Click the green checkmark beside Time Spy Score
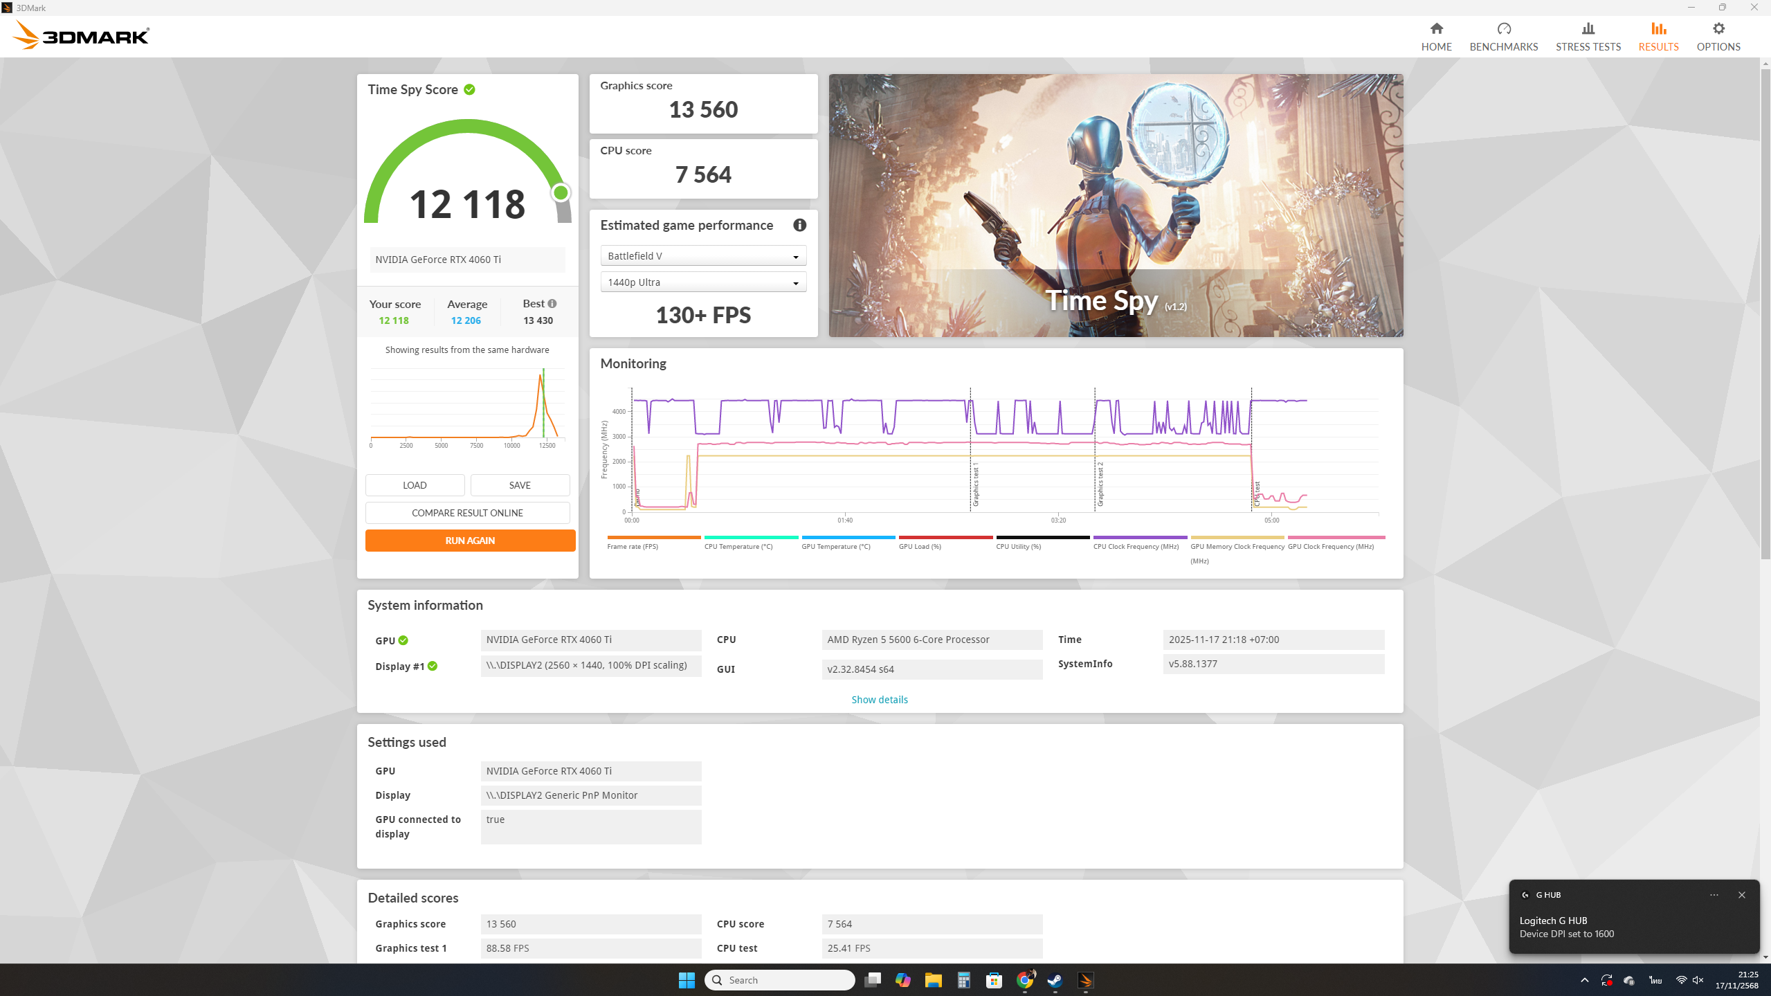Screen dimensions: 1771x996 (x=470, y=90)
